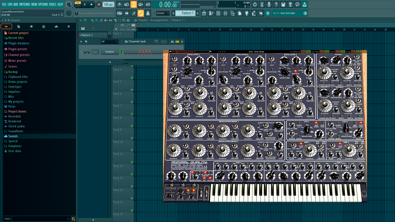Click the undo history icon
This screenshot has width=395, height=222.
(x=255, y=4)
